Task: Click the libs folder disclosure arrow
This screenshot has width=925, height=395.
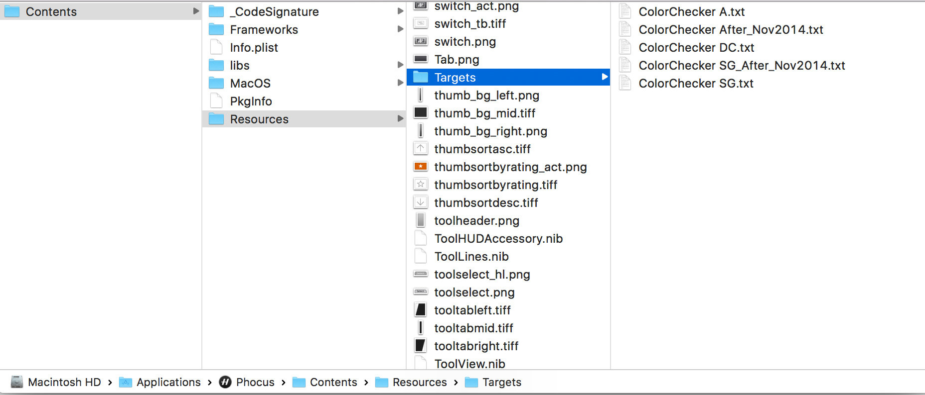Action: coord(400,65)
